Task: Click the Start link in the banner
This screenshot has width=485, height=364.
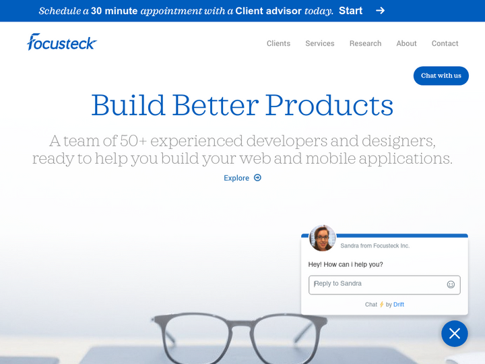Action: coord(350,11)
